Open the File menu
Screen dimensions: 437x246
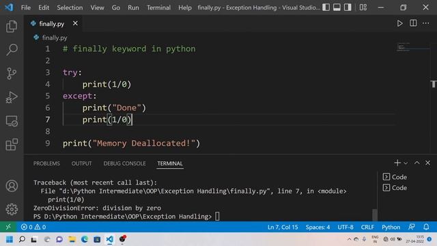click(26, 8)
